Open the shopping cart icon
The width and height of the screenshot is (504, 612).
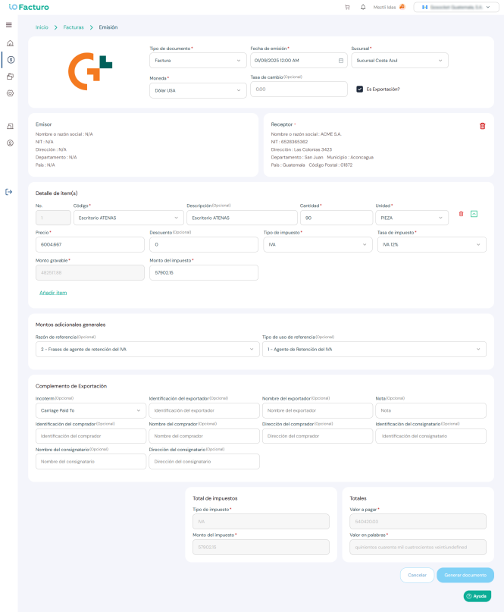click(x=347, y=8)
